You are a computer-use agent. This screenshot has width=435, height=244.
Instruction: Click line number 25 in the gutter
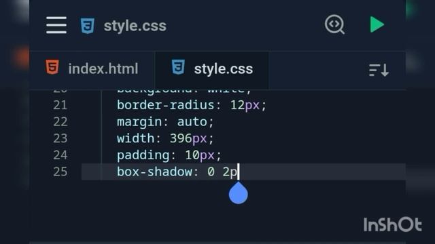coord(60,171)
